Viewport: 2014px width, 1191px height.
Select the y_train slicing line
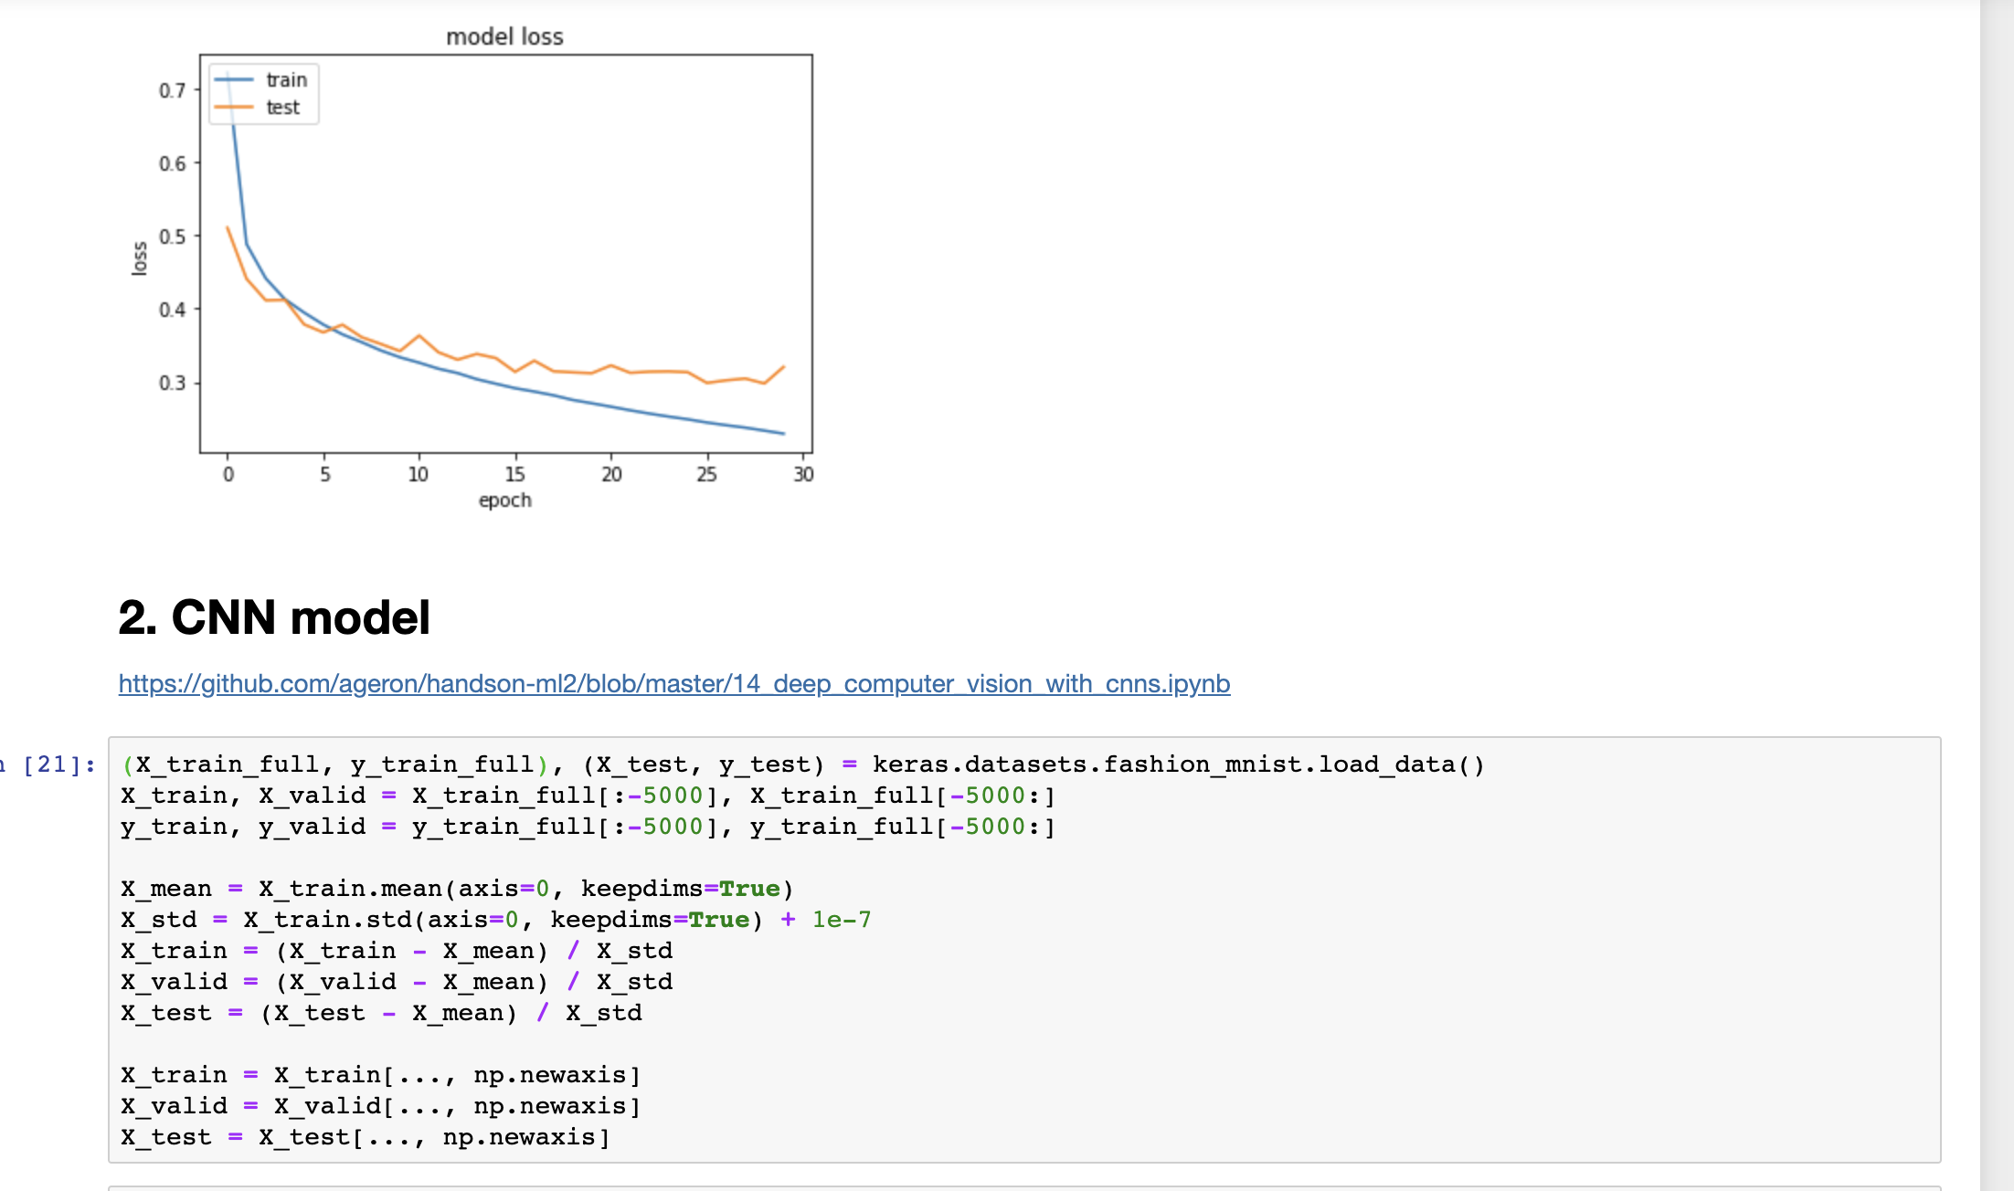[x=585, y=827]
